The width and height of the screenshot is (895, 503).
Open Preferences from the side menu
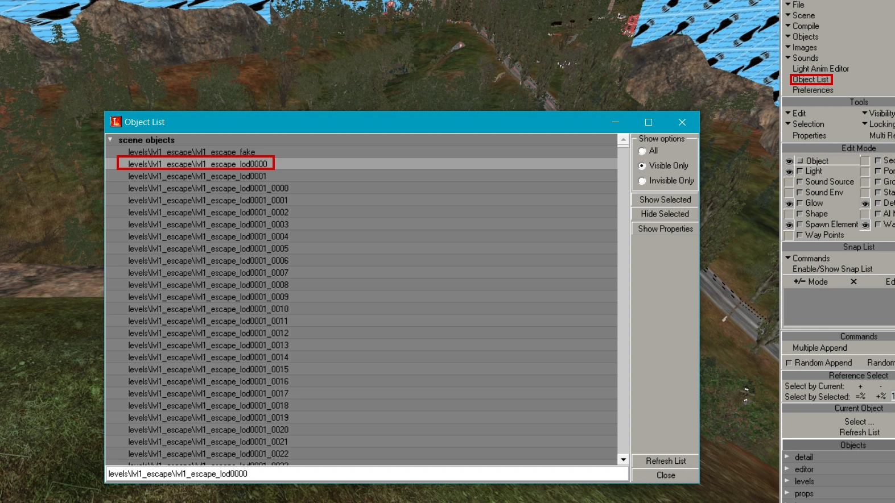812,90
